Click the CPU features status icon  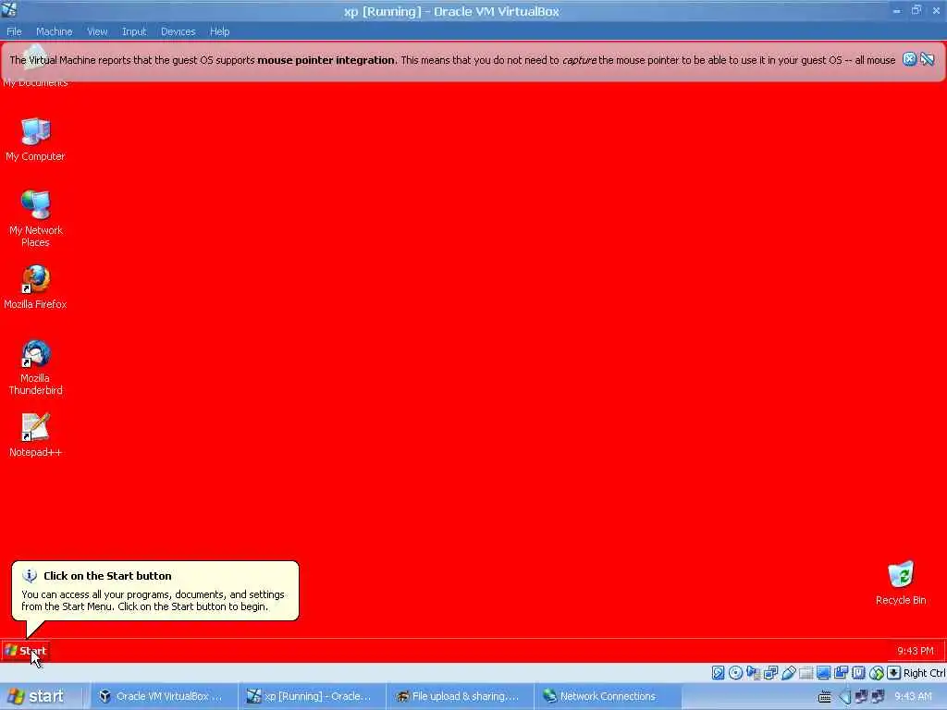coord(858,673)
